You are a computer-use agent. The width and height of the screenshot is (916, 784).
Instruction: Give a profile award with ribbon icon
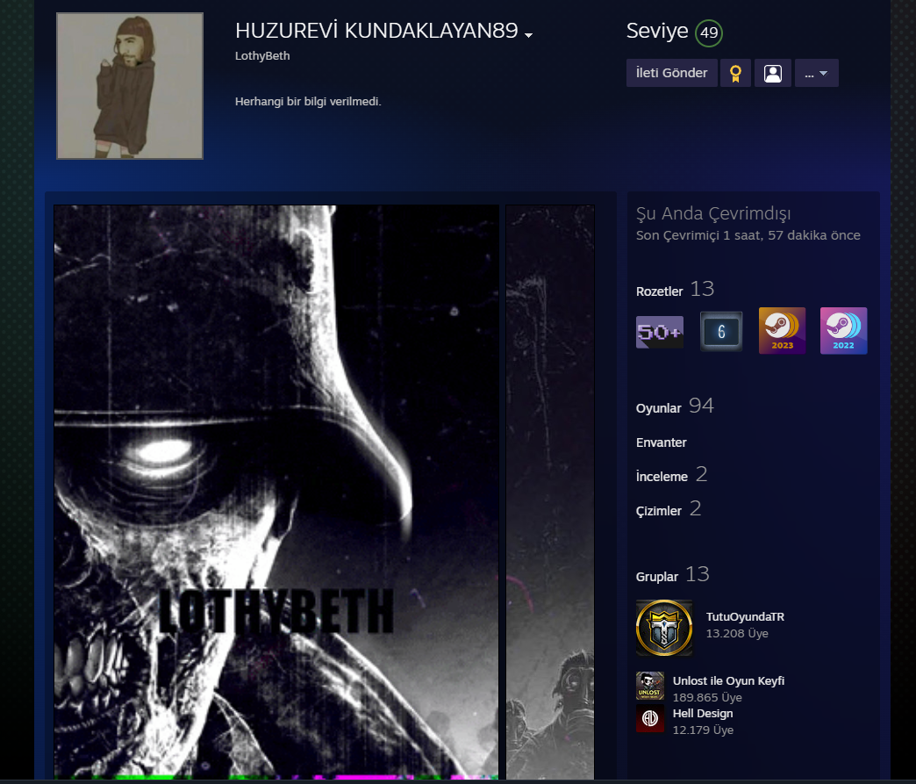[735, 73]
